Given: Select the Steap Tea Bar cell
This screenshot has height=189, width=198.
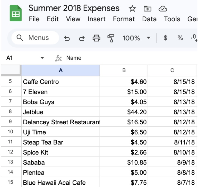Looking at the screenshot, I should pos(61,142).
